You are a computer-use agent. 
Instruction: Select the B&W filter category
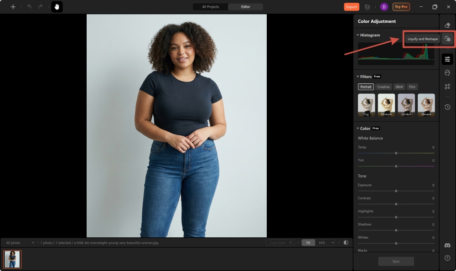pyautogui.click(x=399, y=87)
